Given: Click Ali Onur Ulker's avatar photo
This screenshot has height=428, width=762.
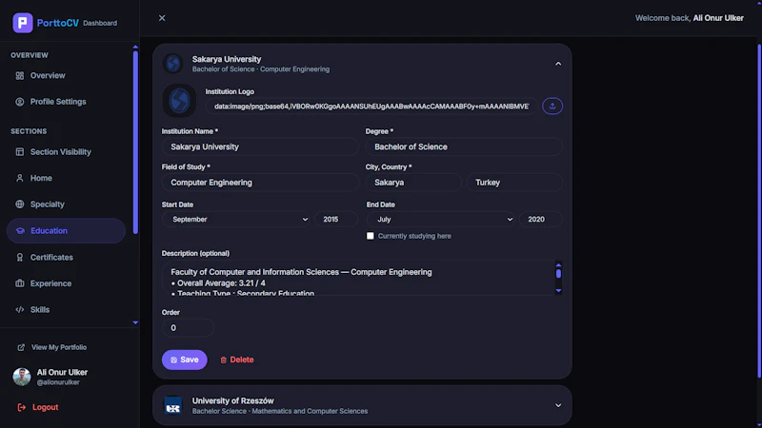Looking at the screenshot, I should pyautogui.click(x=21, y=377).
